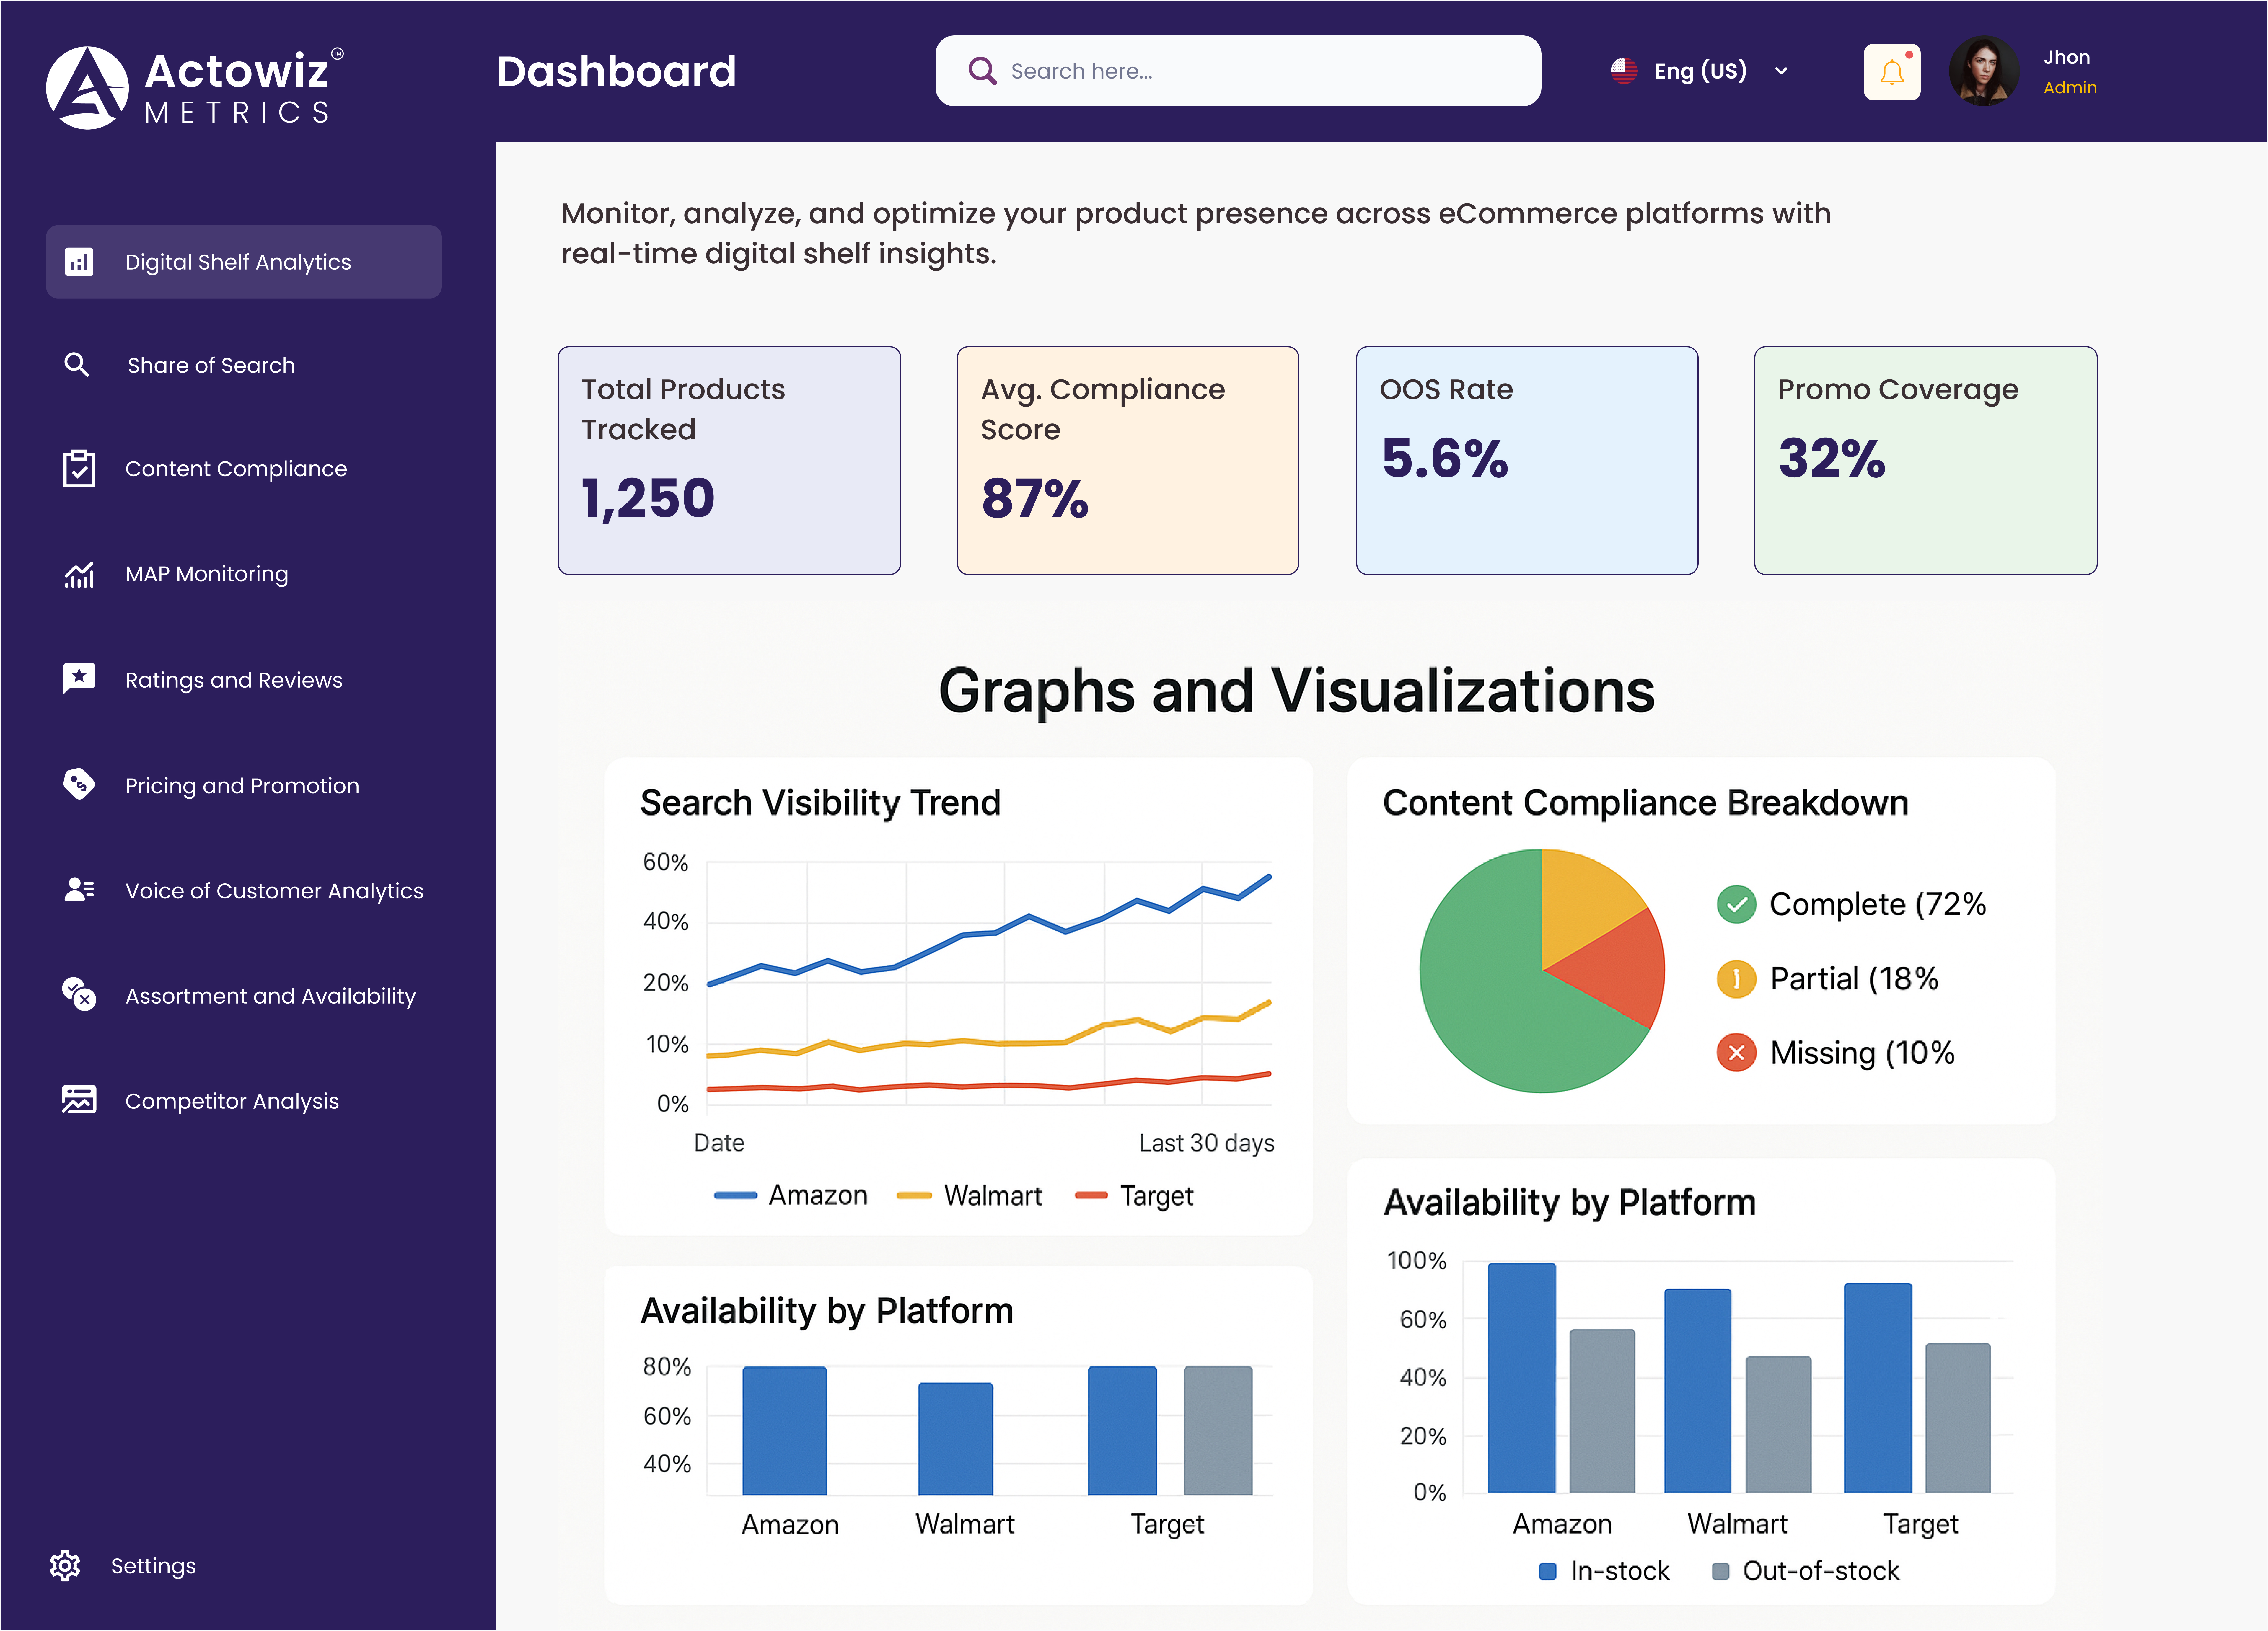
Task: Select Ratings and Reviews in sidebar
Action: coord(234,680)
